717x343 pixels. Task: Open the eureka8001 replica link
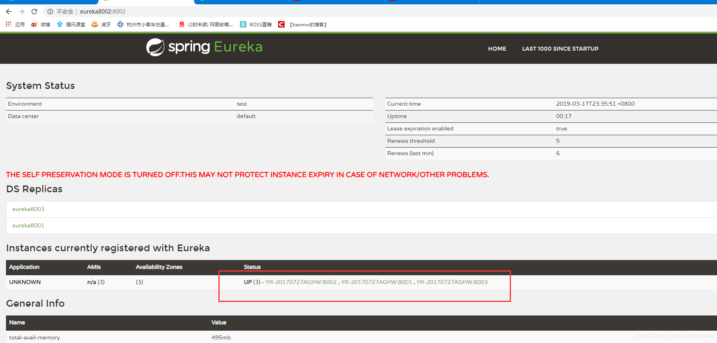tap(28, 225)
